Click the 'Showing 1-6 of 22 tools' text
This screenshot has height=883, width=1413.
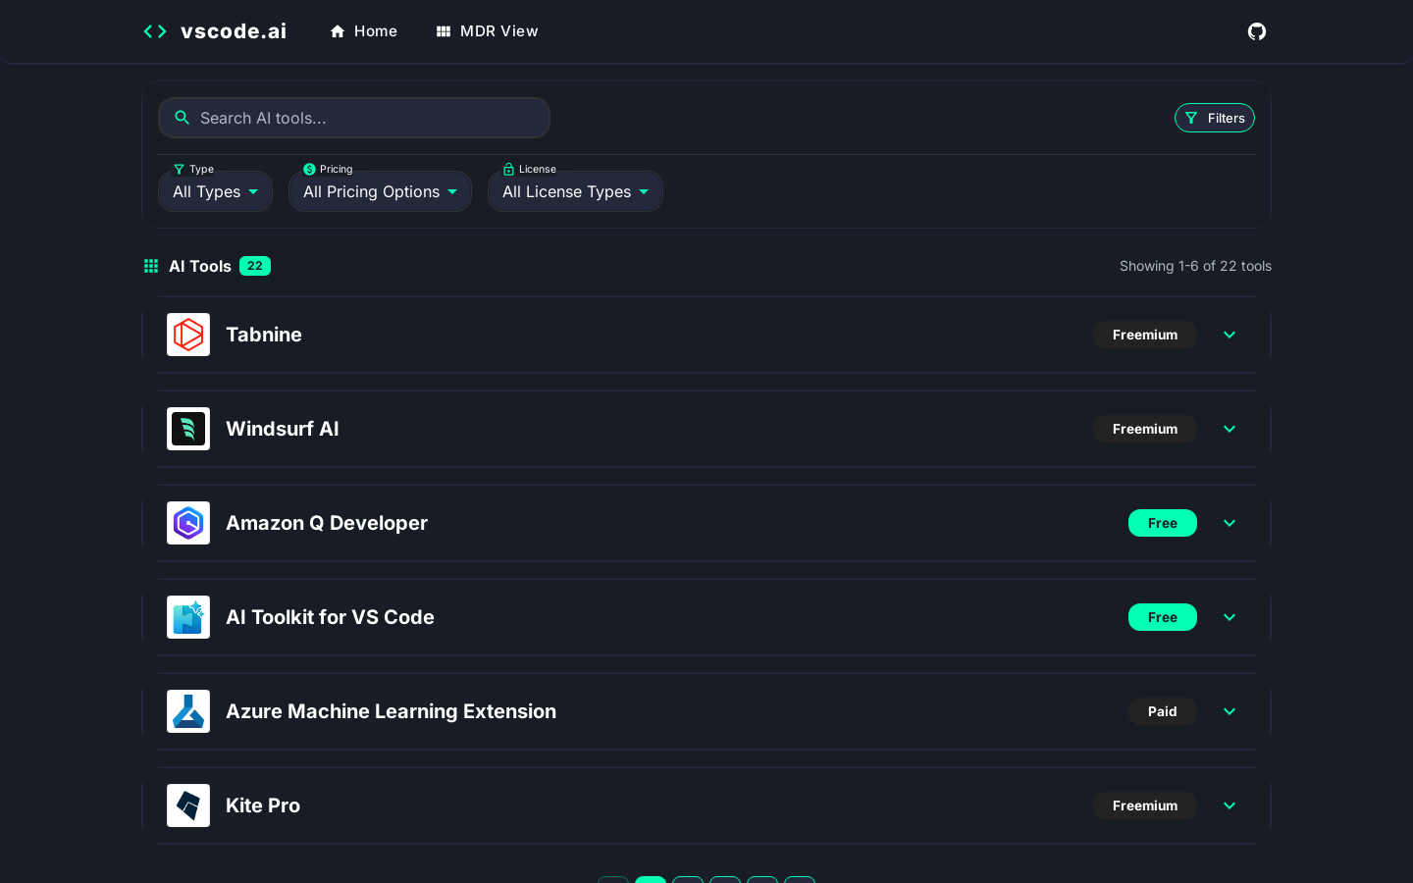click(1195, 266)
